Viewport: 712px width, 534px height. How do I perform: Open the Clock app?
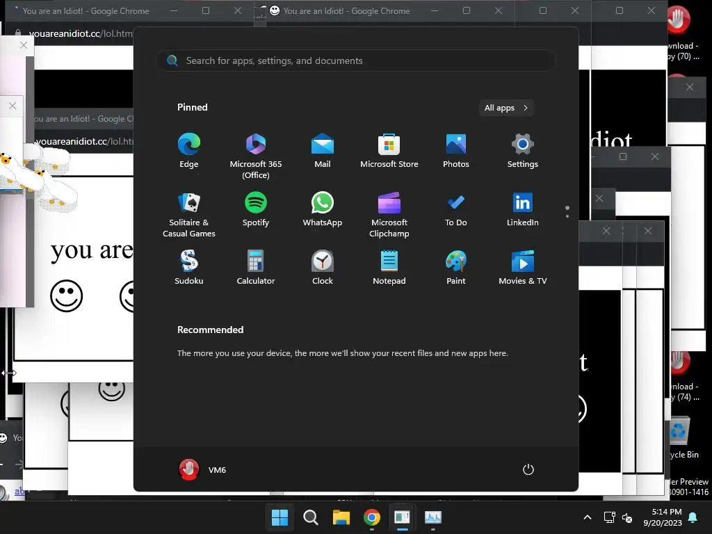click(323, 268)
